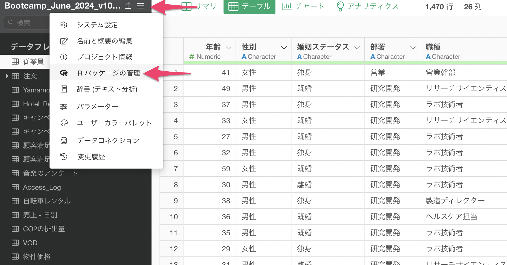Click the table icon beside VOD
The image size is (507, 265).
[x=15, y=243]
